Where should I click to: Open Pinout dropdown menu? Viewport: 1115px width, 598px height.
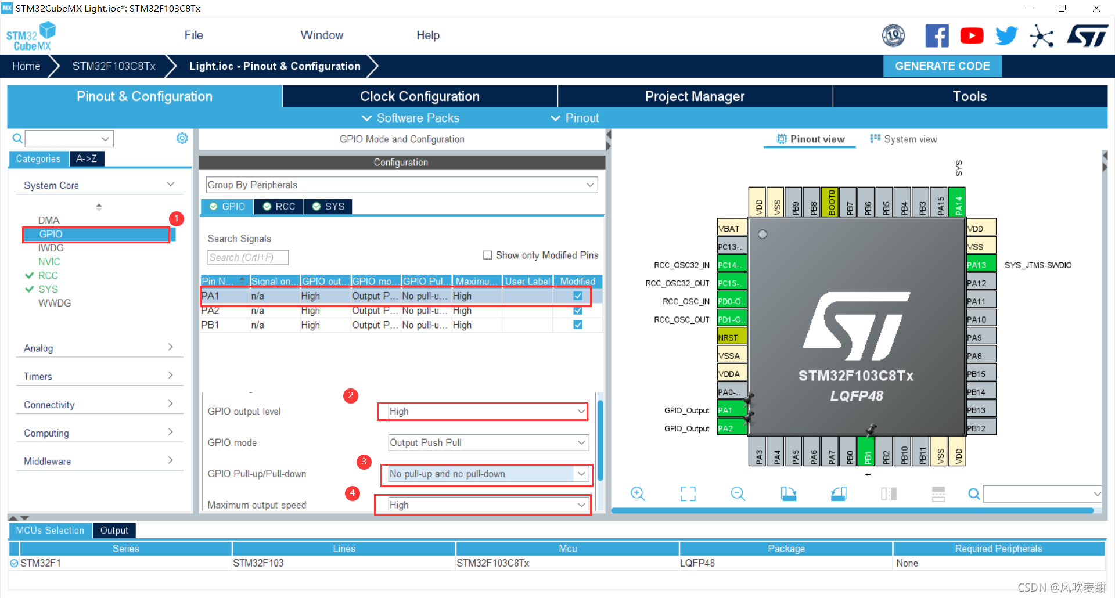coord(574,118)
